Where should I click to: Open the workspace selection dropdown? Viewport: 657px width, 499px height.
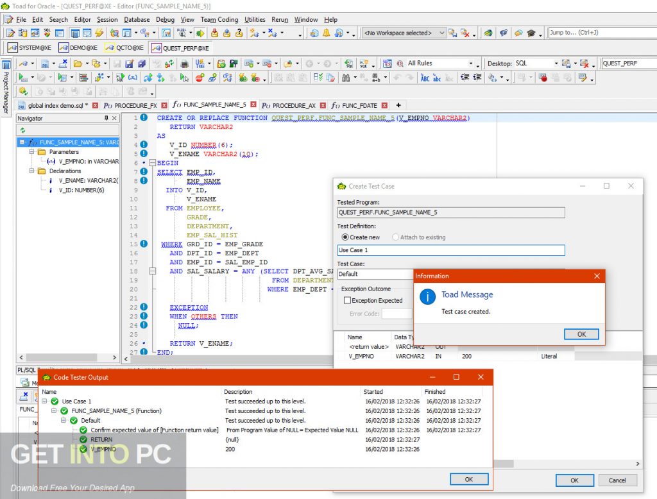[x=441, y=33]
